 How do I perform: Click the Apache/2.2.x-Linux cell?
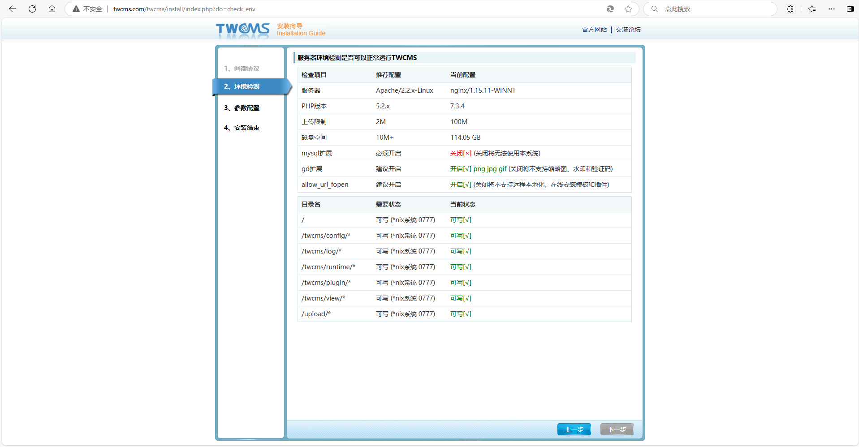(405, 90)
